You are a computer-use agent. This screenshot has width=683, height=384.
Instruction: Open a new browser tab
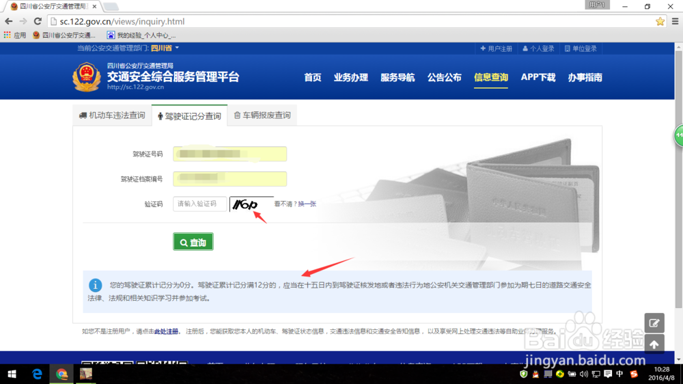(x=111, y=7)
